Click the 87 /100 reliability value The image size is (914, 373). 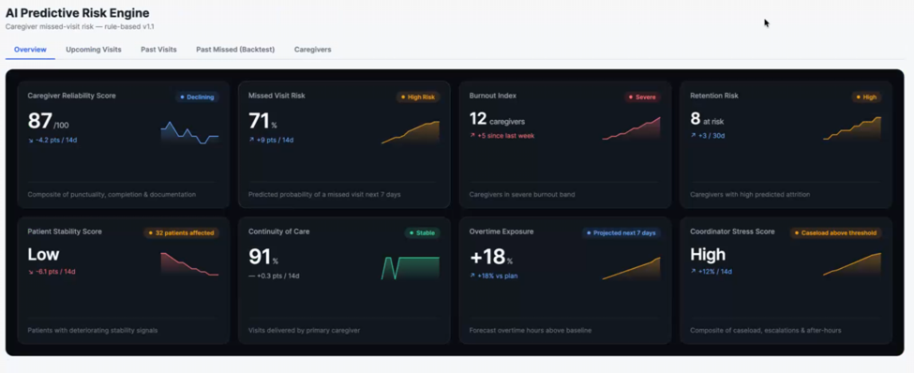(x=49, y=121)
